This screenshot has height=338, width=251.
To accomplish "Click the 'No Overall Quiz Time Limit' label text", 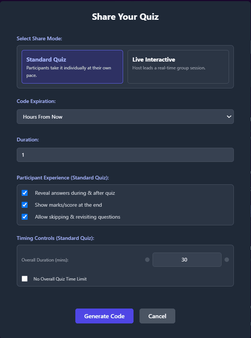I will point(60,279).
